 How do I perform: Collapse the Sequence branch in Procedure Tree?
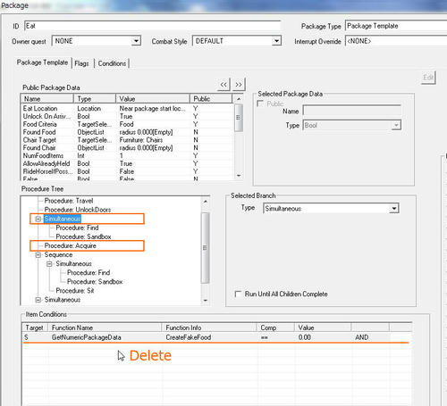click(38, 255)
